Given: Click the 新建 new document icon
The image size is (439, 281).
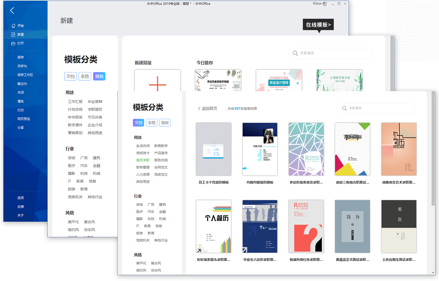Looking at the screenshot, I should pos(13,35).
